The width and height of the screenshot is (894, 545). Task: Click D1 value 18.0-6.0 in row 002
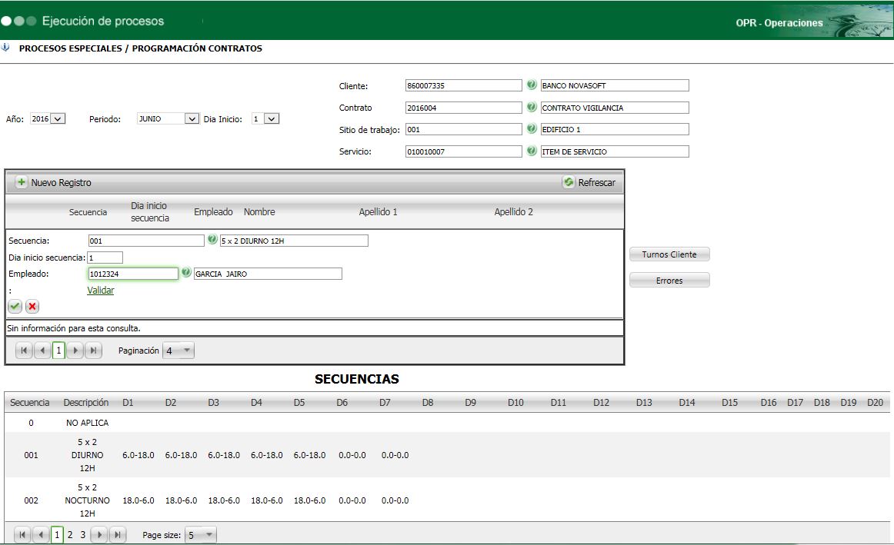click(138, 500)
